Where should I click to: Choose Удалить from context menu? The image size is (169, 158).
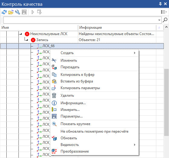tap(94, 95)
